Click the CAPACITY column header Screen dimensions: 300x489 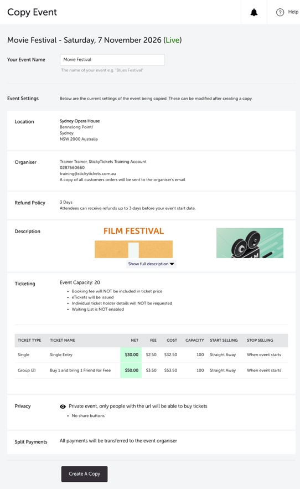[195, 340]
